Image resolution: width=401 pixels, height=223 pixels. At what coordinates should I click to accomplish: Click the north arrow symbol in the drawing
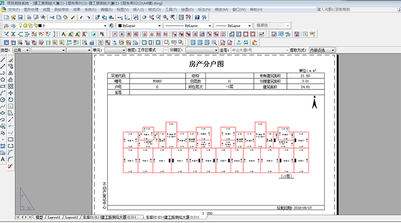[314, 102]
